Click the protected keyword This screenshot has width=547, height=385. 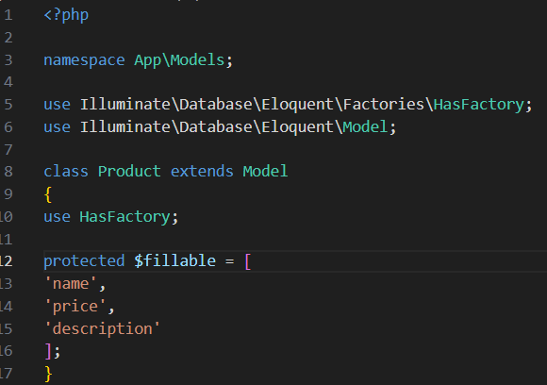pos(84,261)
